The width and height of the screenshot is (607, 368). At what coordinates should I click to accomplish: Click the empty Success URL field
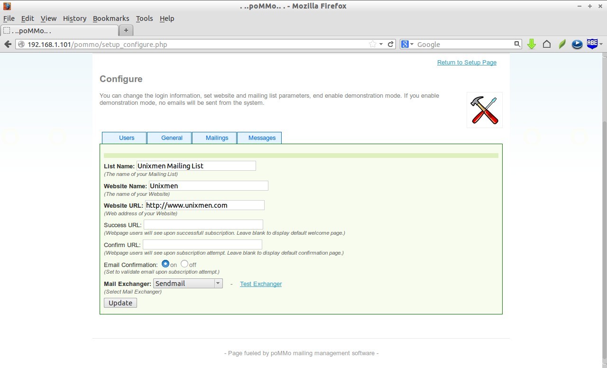(203, 224)
